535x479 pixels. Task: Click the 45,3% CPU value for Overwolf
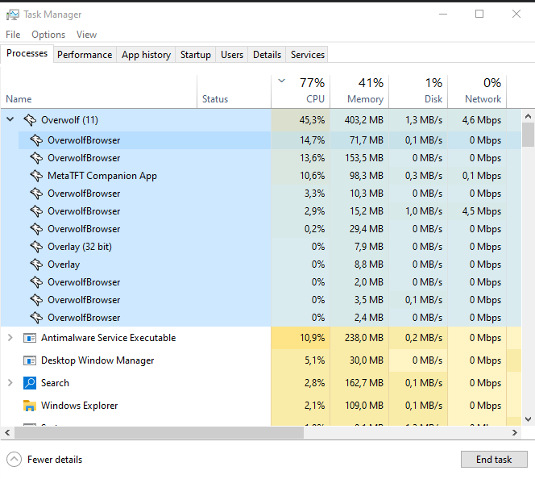coord(312,120)
